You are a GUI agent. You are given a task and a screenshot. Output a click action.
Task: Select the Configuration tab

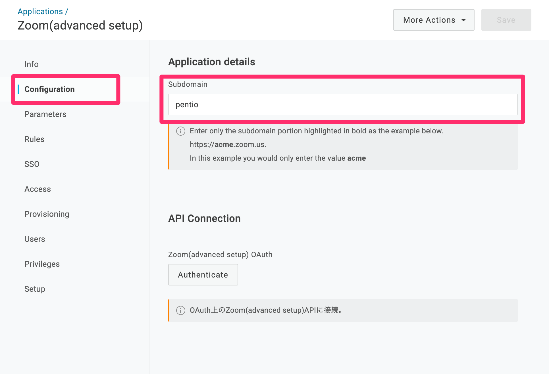[49, 89]
